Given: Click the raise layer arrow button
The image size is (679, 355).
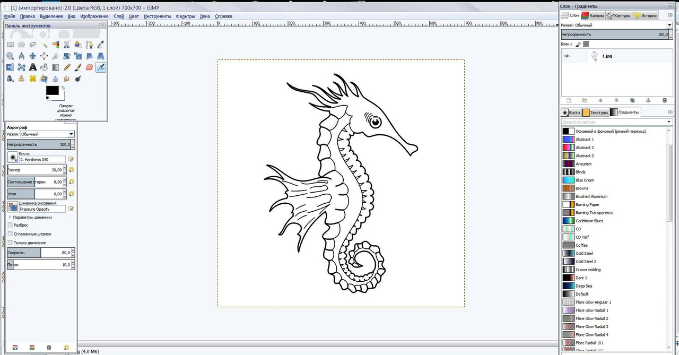Looking at the screenshot, I should pyautogui.click(x=600, y=100).
